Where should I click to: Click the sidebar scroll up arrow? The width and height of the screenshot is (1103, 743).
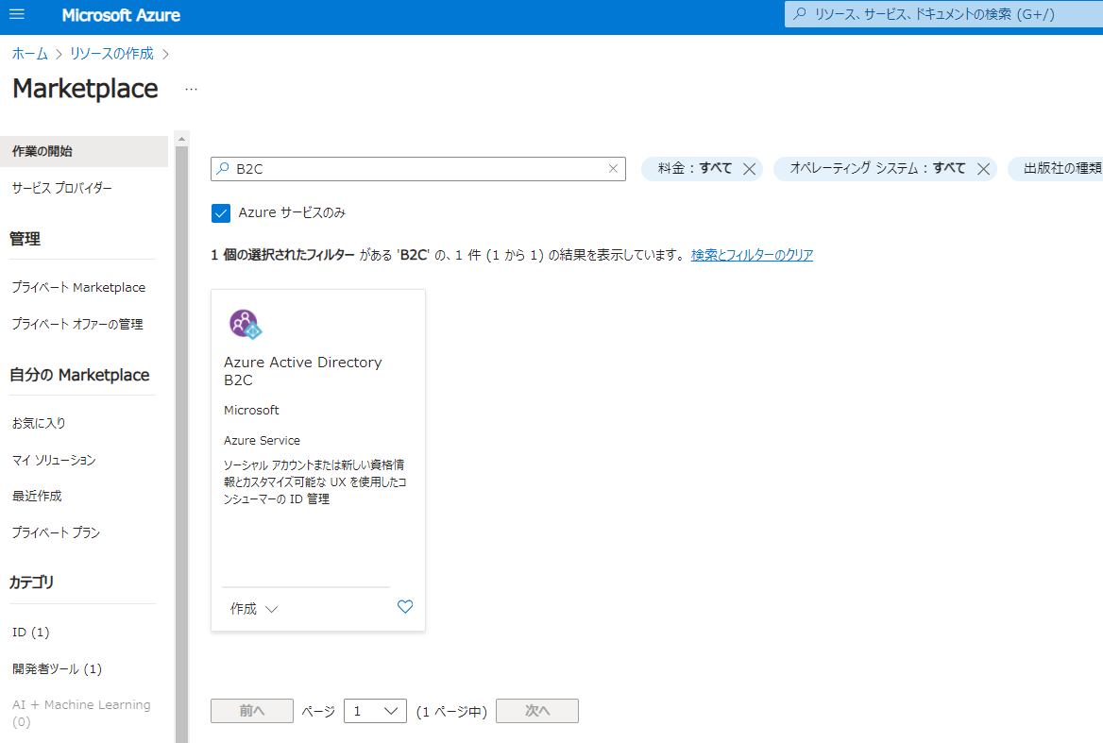click(x=181, y=139)
